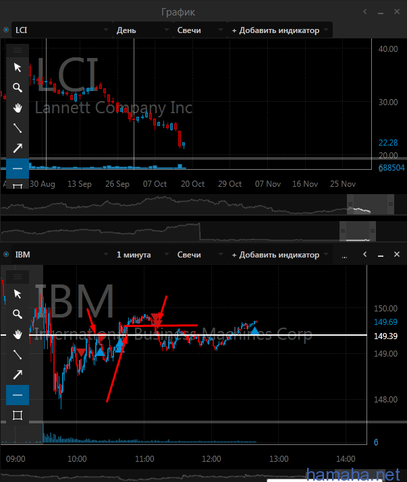This screenshot has height=482, width=407.
Task: Select the pan hand tool in LCI chart
Action: coord(18,108)
